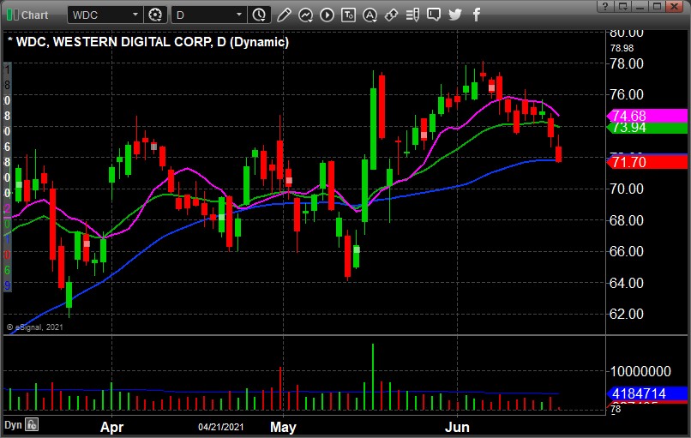
Task: Click the 68.00 price axis label
Action: point(626,220)
